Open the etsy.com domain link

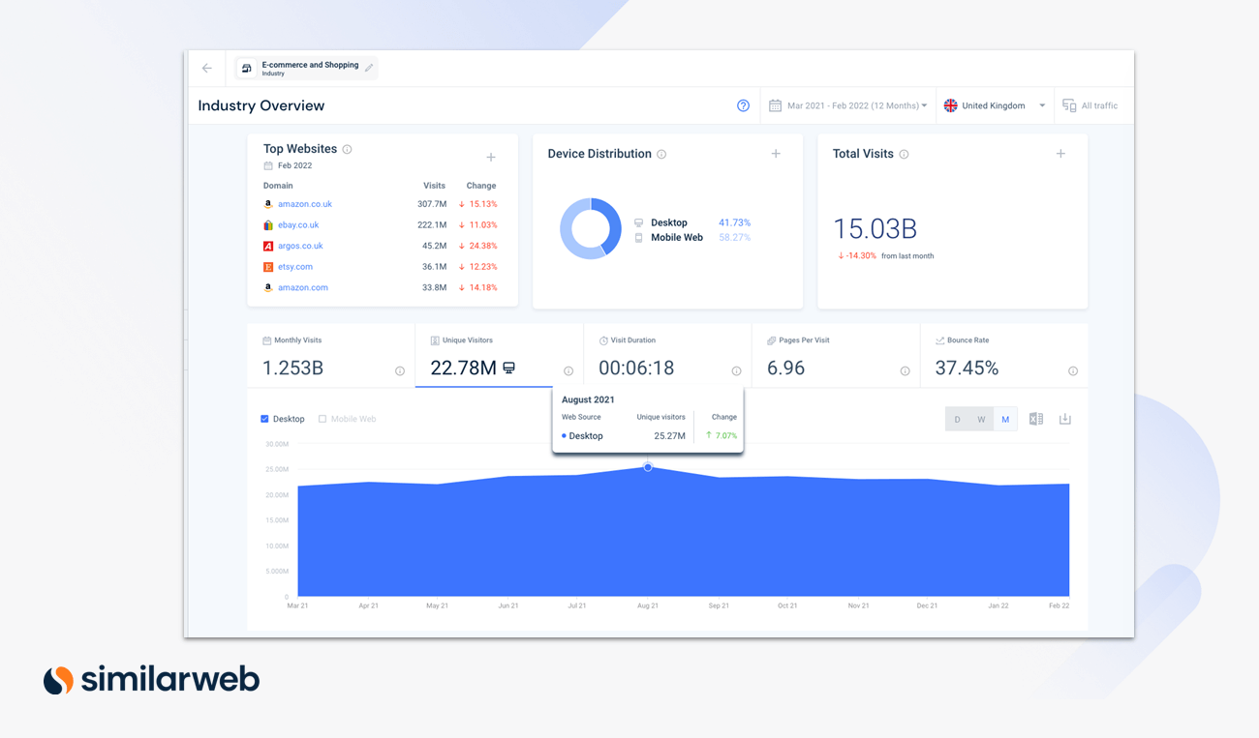pyautogui.click(x=295, y=267)
